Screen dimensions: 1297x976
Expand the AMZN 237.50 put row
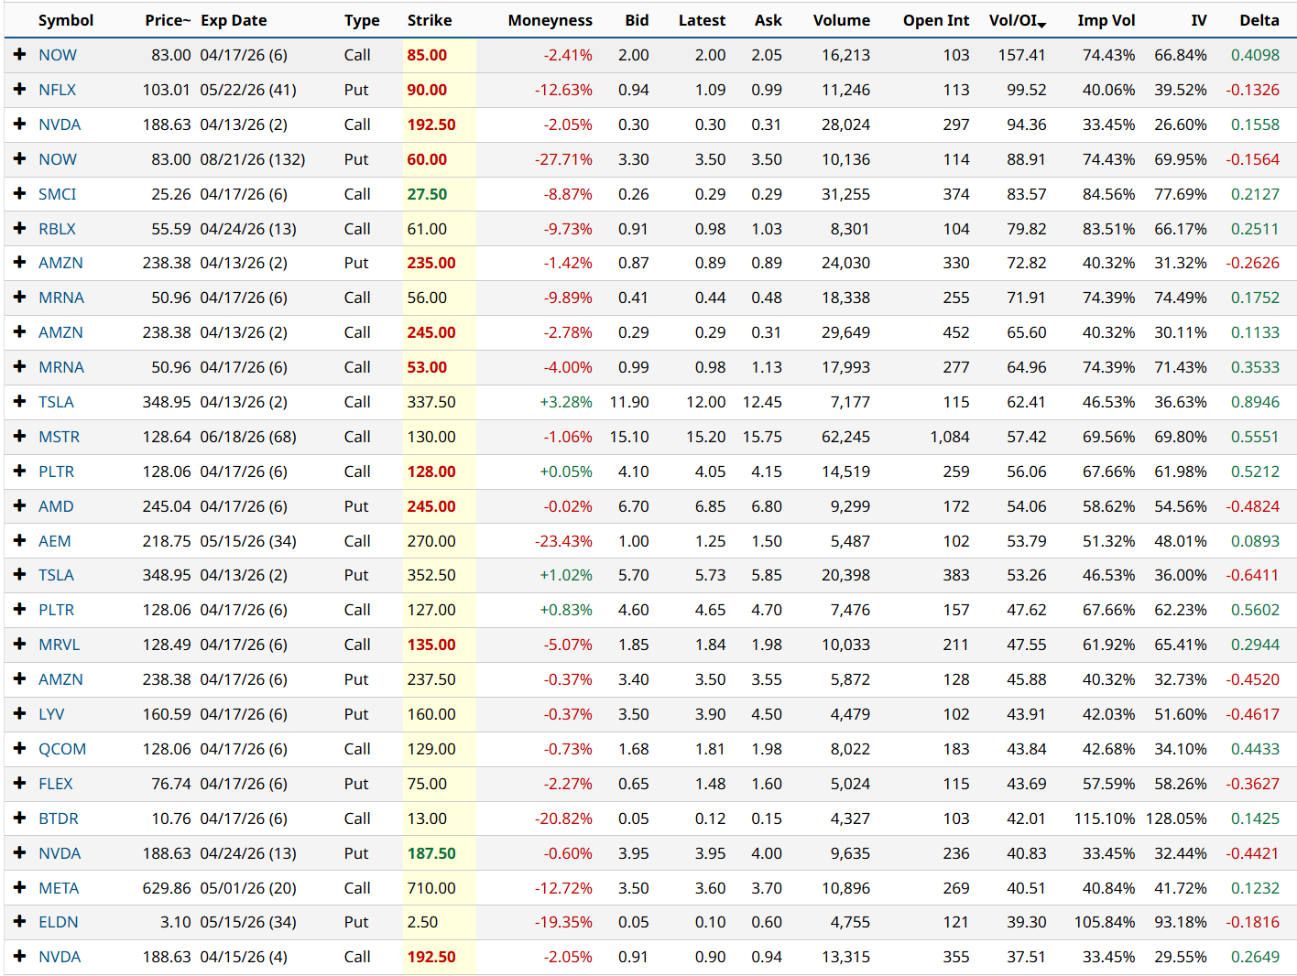point(19,679)
